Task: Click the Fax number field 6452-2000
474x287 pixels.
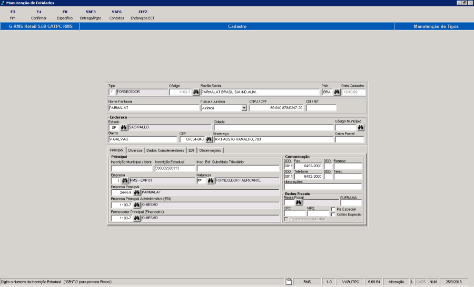Action: point(308,166)
